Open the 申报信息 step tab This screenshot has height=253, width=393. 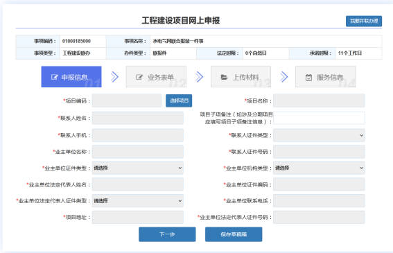71,77
